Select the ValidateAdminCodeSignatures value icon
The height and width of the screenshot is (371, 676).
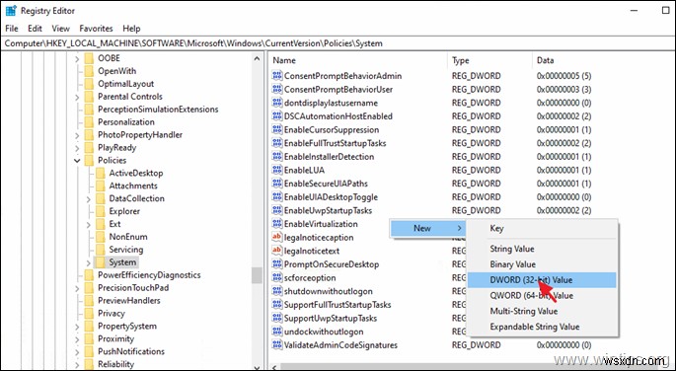276,344
